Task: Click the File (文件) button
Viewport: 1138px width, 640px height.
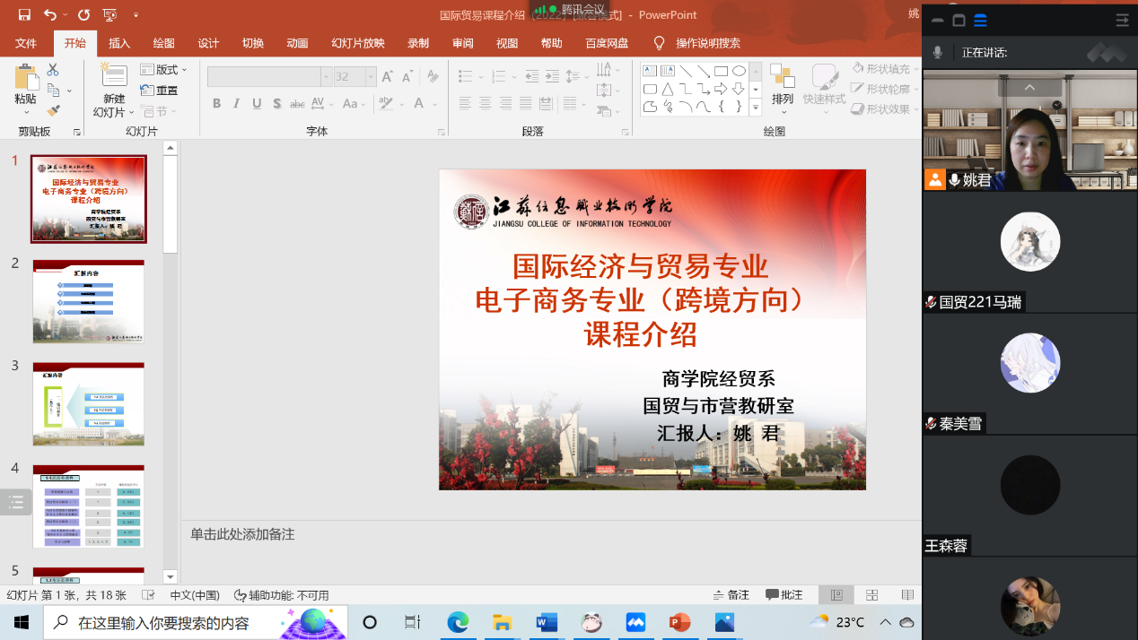Action: (x=26, y=43)
